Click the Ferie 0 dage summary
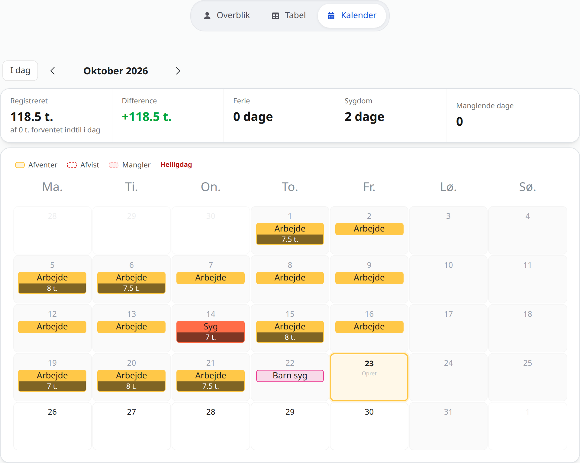Image resolution: width=580 pixels, height=463 pixels. click(x=279, y=115)
